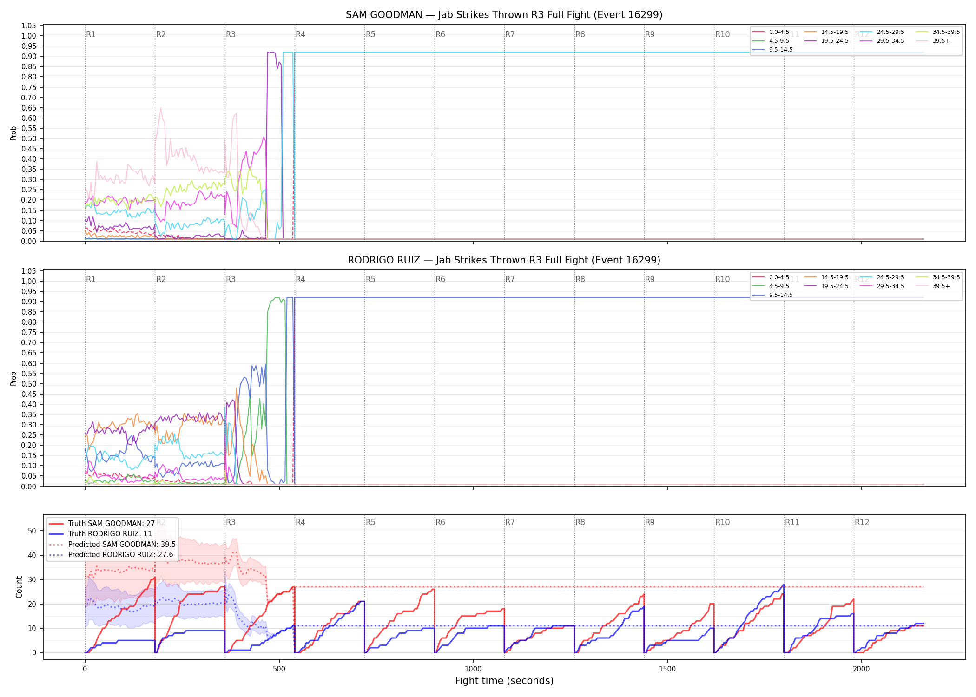Select 24.5-29.5 legend entry in Goodman chart
Screen dimensions: 976x697
coord(882,32)
